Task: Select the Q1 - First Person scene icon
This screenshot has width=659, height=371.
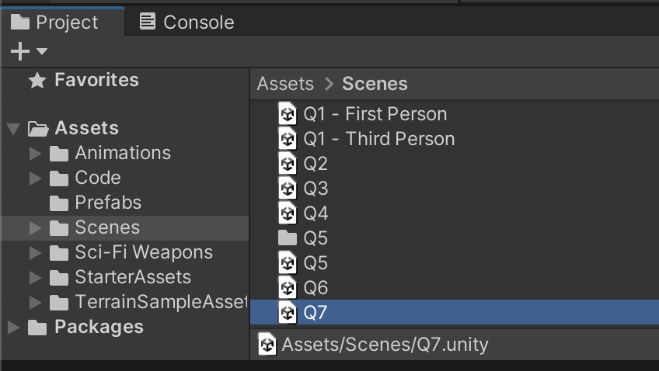Action: (288, 114)
